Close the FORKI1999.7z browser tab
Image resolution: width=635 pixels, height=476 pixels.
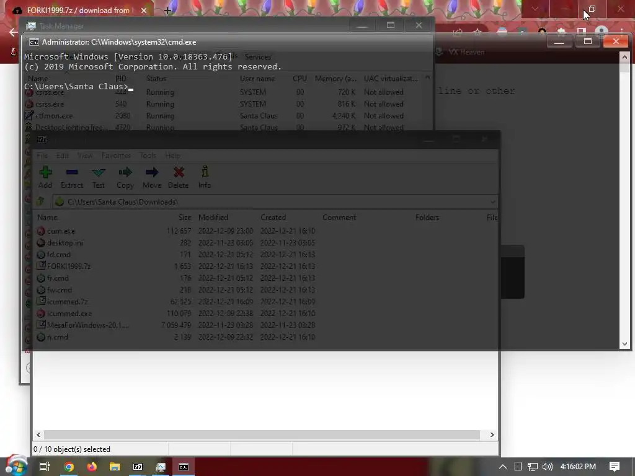(x=144, y=11)
